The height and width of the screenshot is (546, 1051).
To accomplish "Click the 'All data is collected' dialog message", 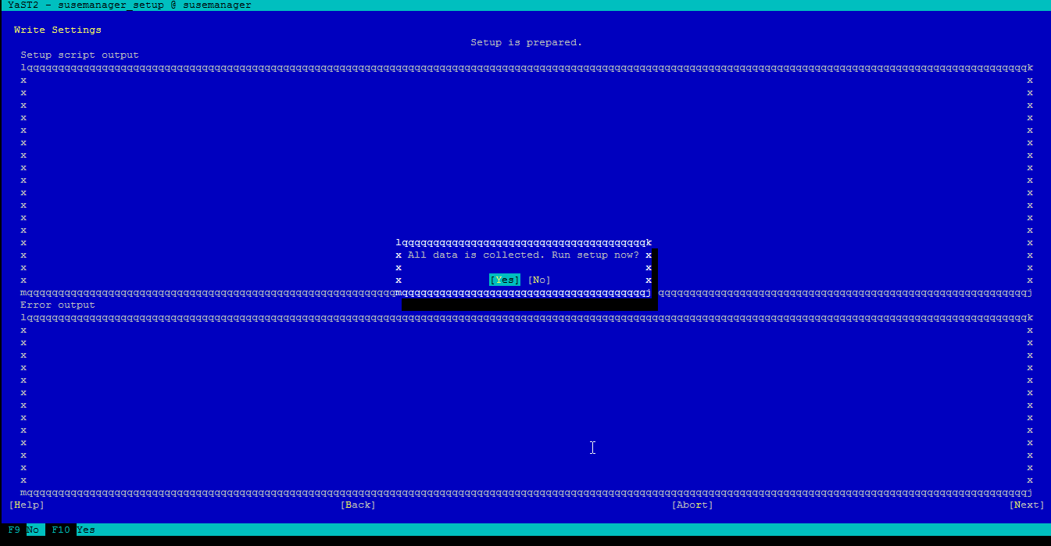I will 523,255.
